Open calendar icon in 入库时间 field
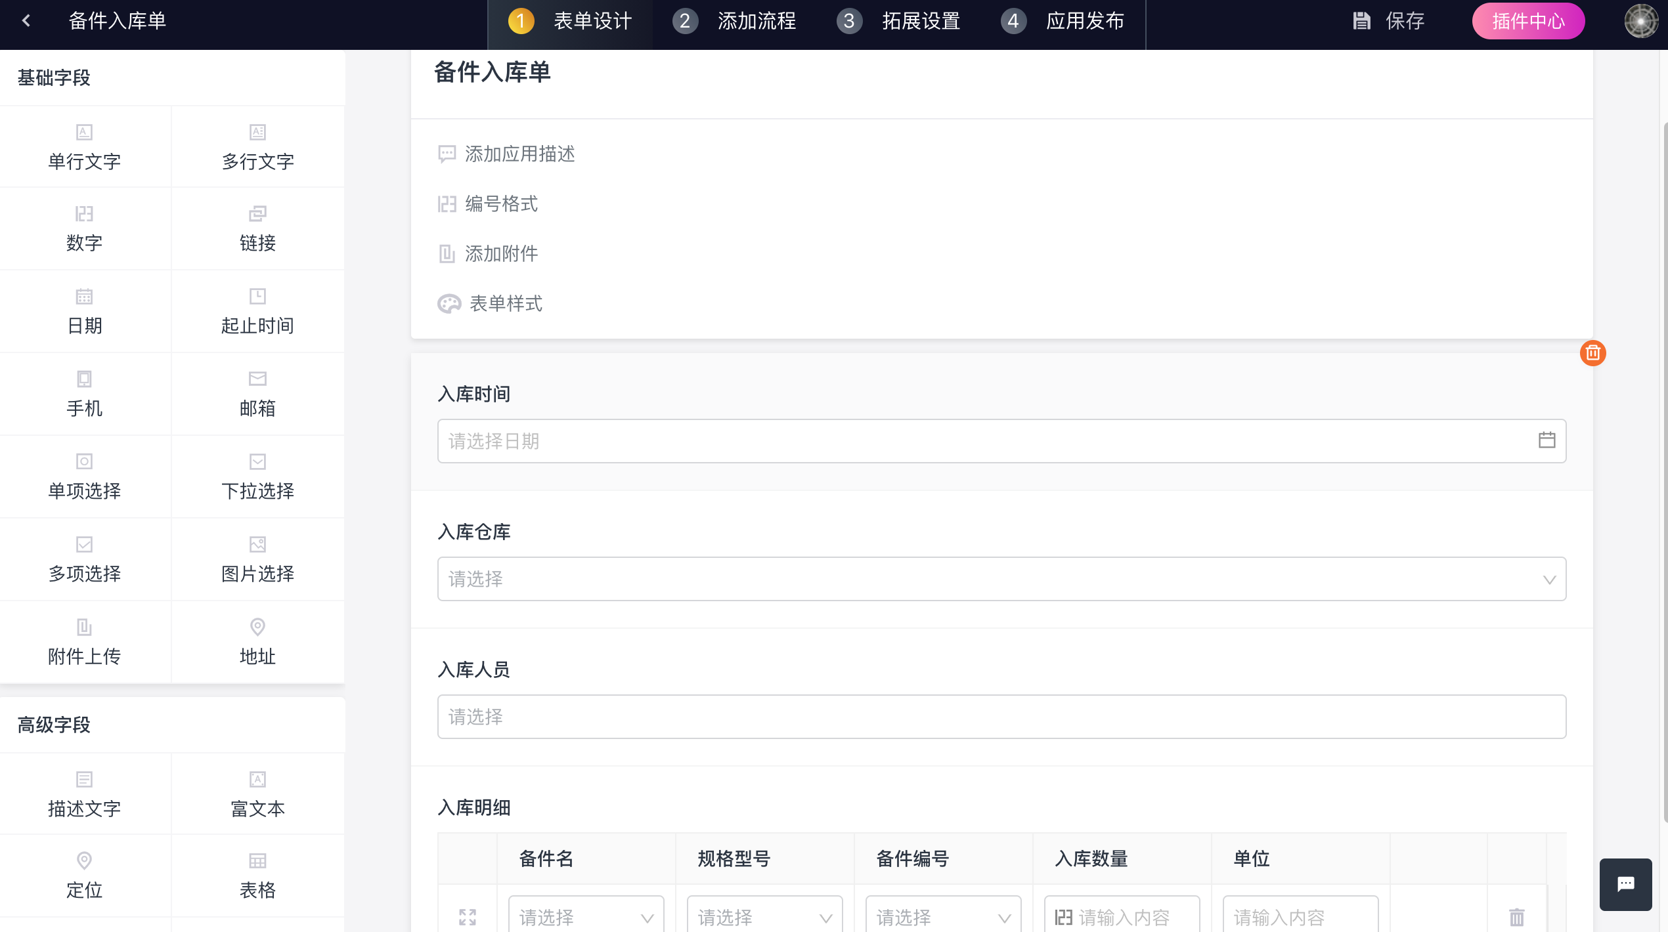Image resolution: width=1668 pixels, height=932 pixels. pyautogui.click(x=1547, y=440)
